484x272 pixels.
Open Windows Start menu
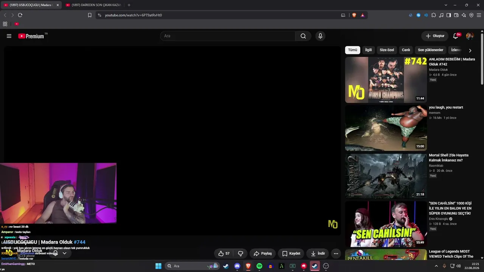(158, 266)
